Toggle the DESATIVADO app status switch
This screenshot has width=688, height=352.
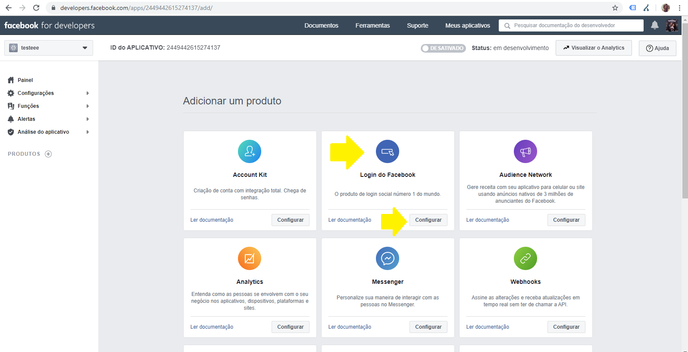[x=443, y=48]
